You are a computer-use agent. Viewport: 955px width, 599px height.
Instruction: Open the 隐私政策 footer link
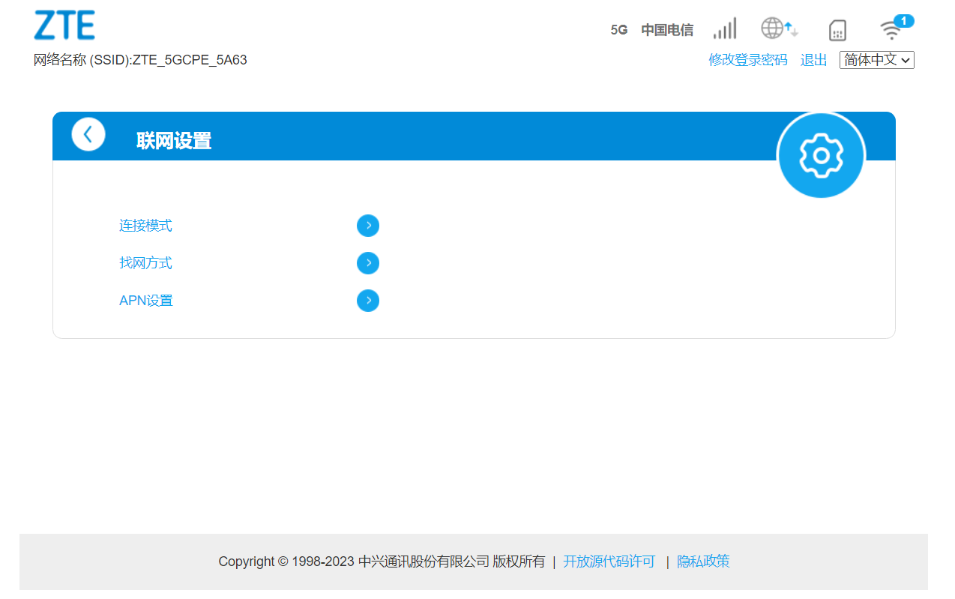702,561
